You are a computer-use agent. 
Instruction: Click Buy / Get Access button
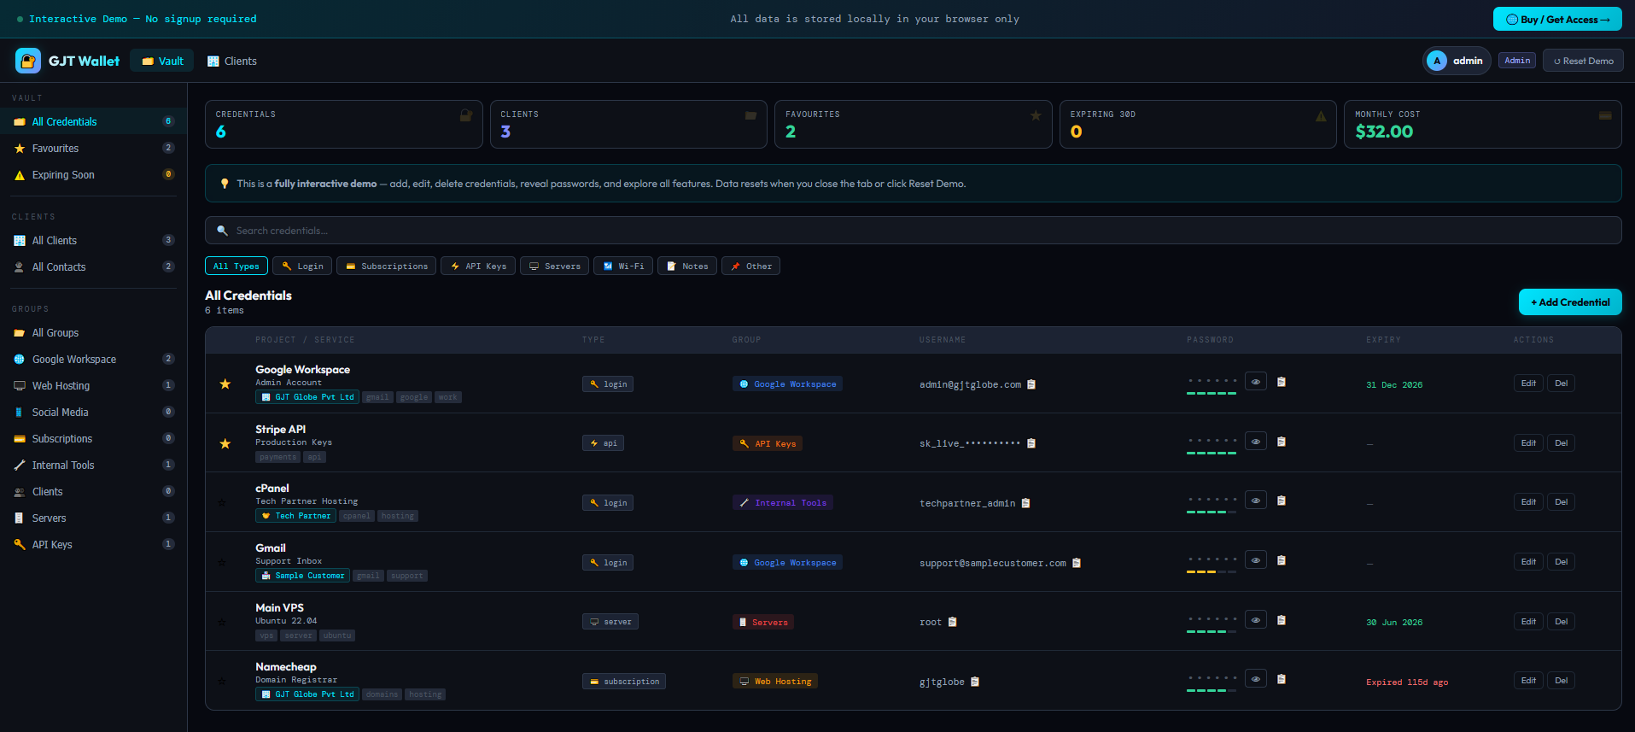pos(1557,19)
